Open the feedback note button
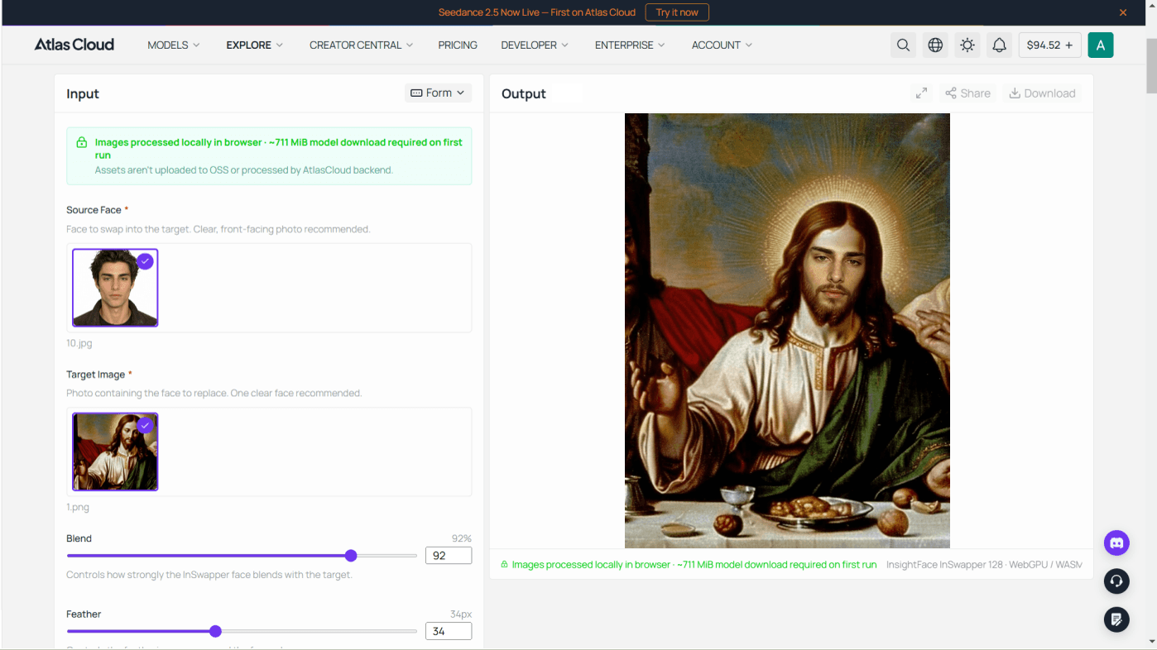 click(x=1116, y=619)
